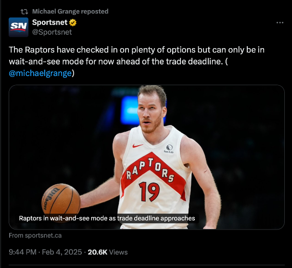Open the Sportsnet display name profile
Image resolution: width=292 pixels, height=268 pixels.
tap(50, 23)
